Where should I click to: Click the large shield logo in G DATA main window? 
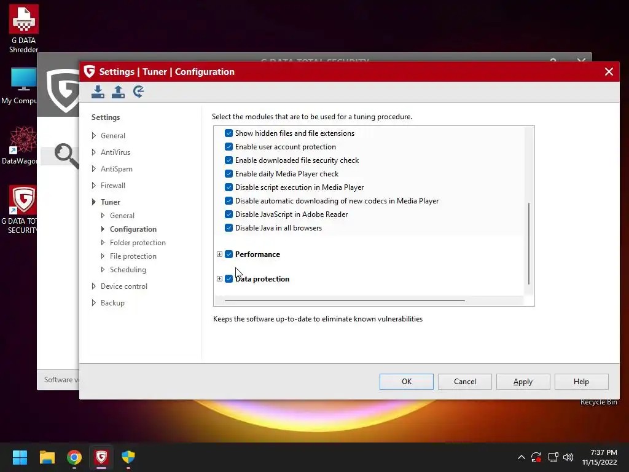pos(63,90)
